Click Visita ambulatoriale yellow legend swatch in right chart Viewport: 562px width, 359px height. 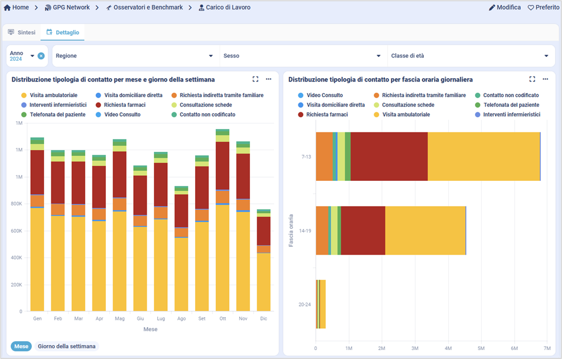pyautogui.click(x=376, y=114)
